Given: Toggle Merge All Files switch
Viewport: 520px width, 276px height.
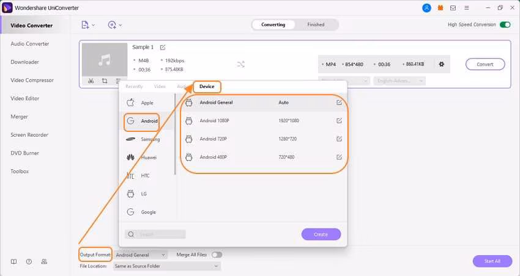Looking at the screenshot, I should 217,255.
